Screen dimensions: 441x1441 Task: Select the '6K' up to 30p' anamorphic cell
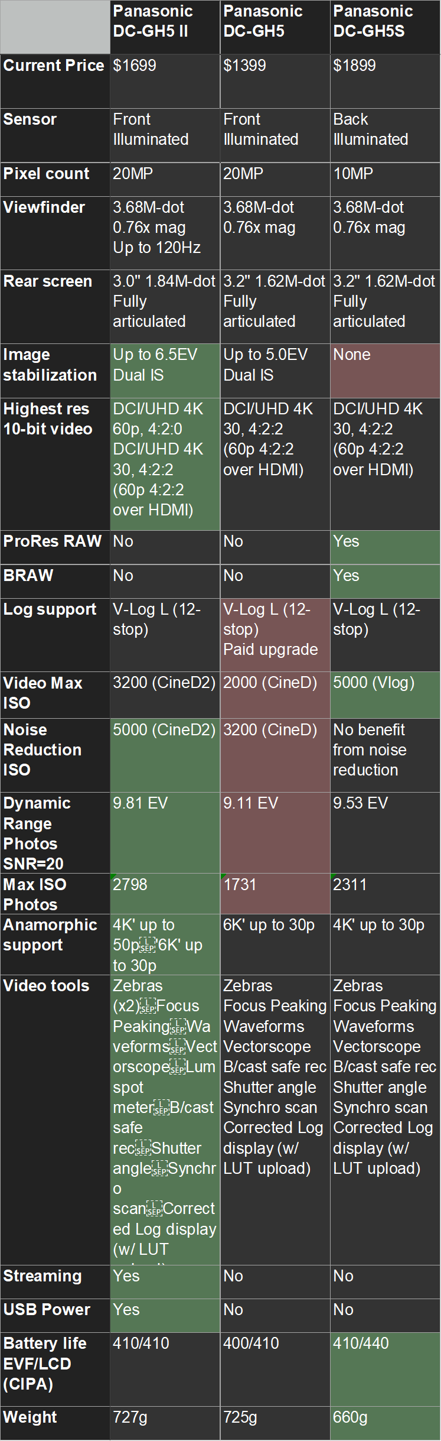coord(275,944)
